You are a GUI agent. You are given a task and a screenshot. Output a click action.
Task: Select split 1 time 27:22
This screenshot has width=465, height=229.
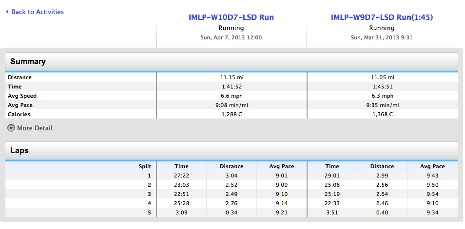(x=181, y=176)
